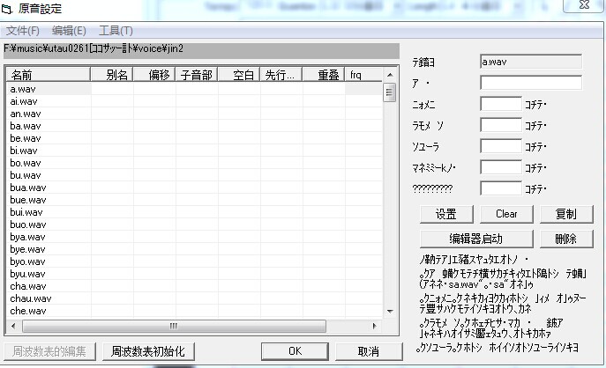Focus the ラモメ ソ value input field

[x=501, y=125]
